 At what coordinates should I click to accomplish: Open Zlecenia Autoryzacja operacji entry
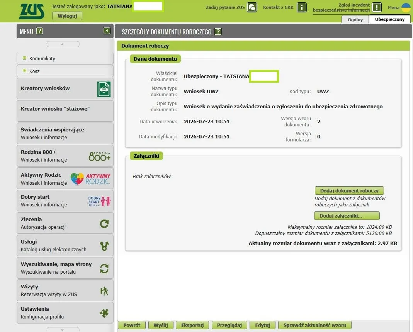coord(65,223)
